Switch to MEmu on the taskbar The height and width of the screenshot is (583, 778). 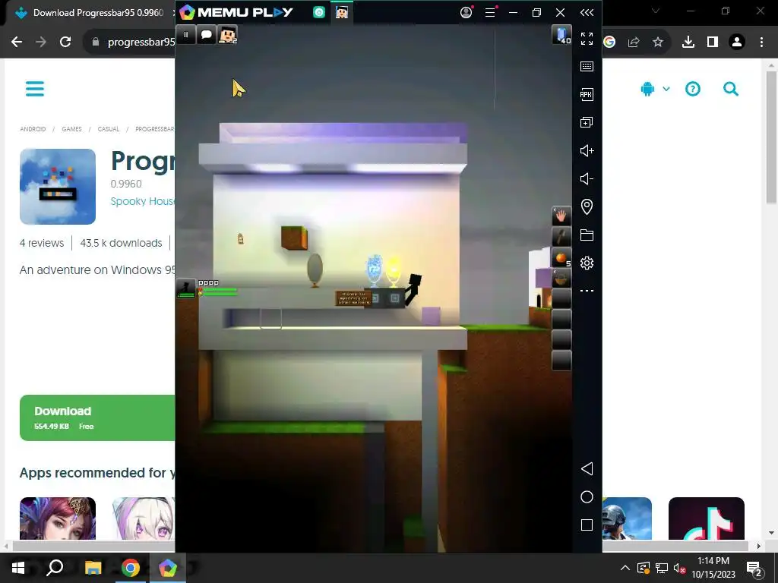click(x=168, y=568)
